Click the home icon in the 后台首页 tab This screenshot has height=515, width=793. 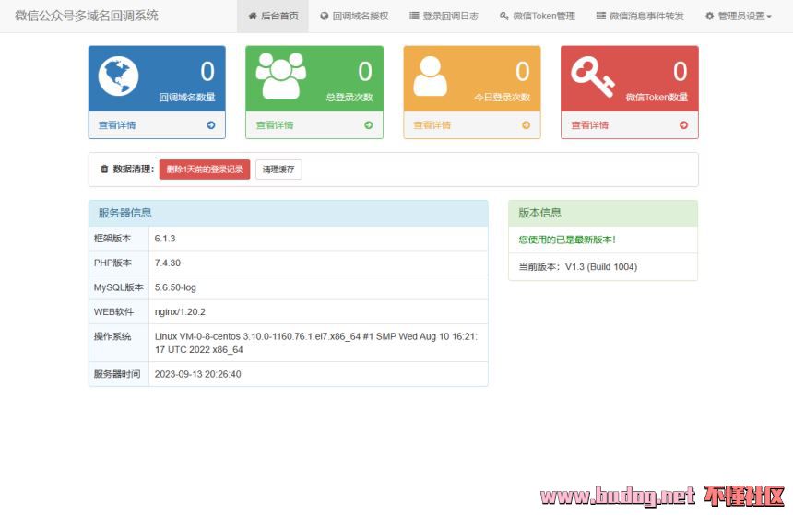253,17
